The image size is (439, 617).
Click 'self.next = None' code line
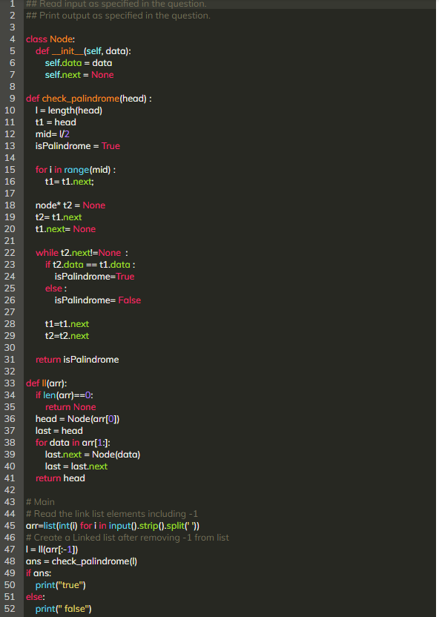79,75
